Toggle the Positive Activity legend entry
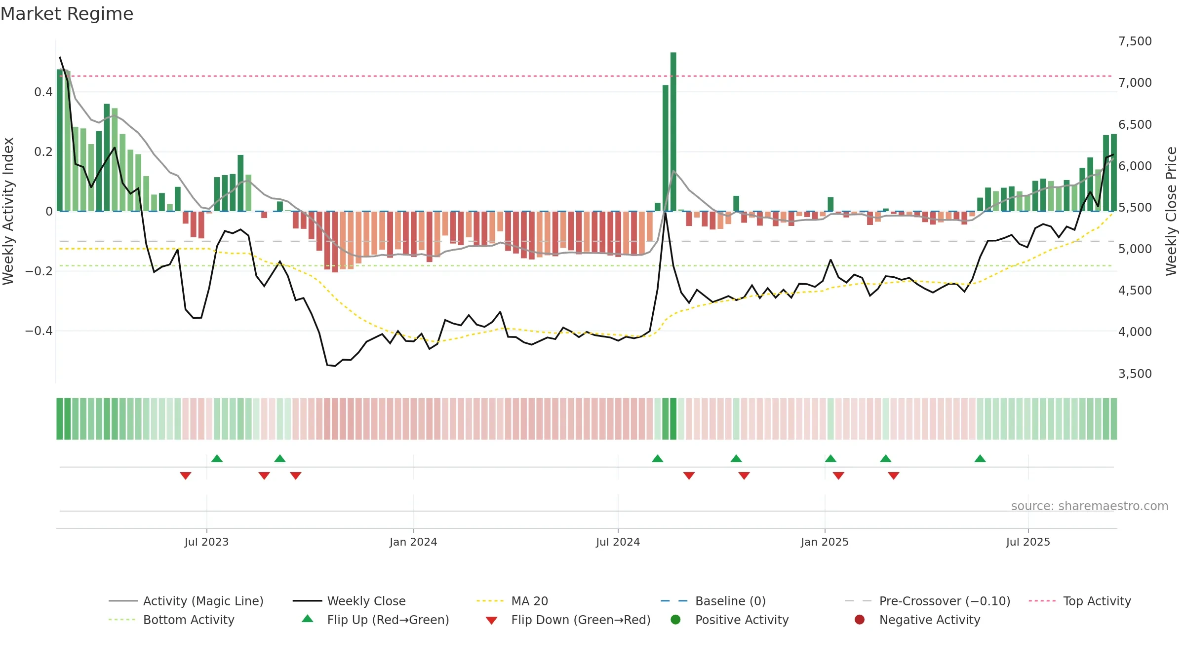Viewport: 1185px width, 666px height. pos(729,620)
